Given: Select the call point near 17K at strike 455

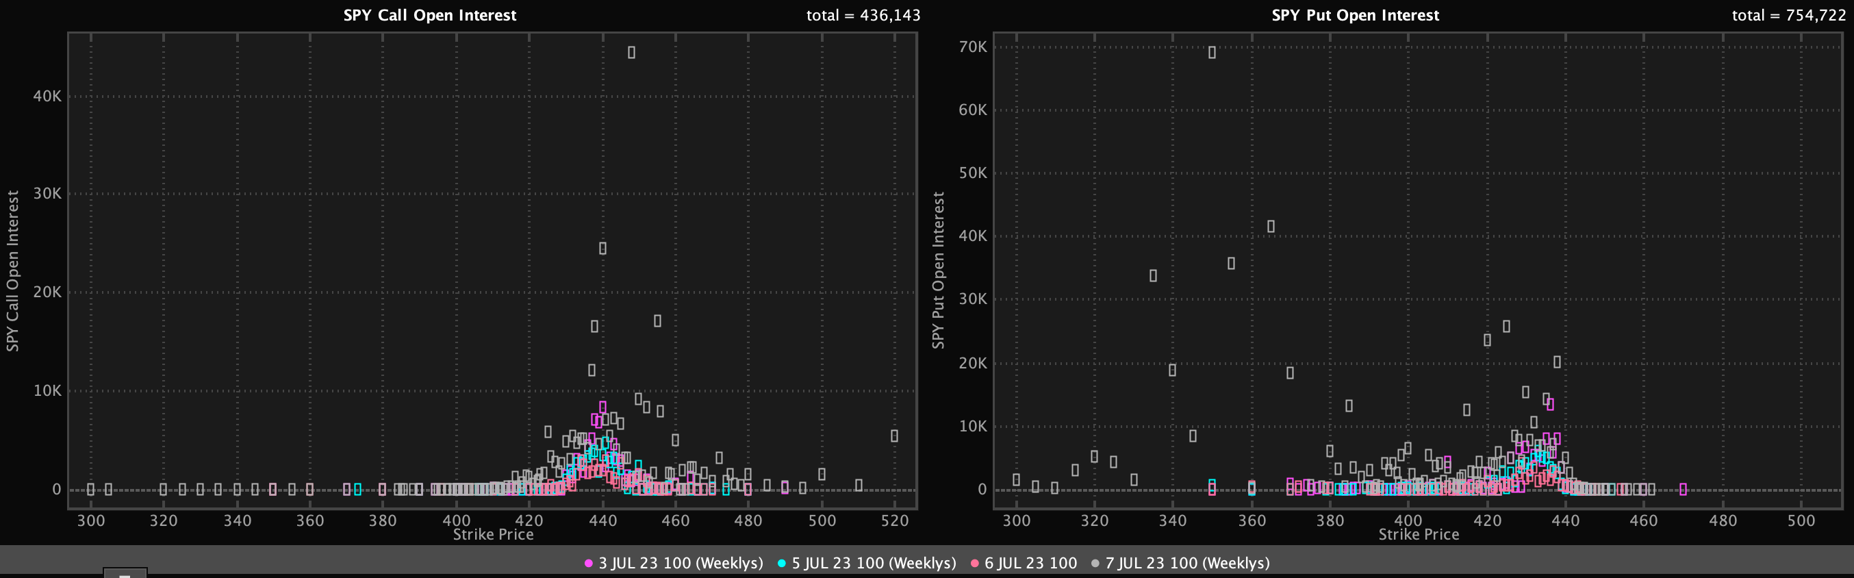Looking at the screenshot, I should pos(657,321).
